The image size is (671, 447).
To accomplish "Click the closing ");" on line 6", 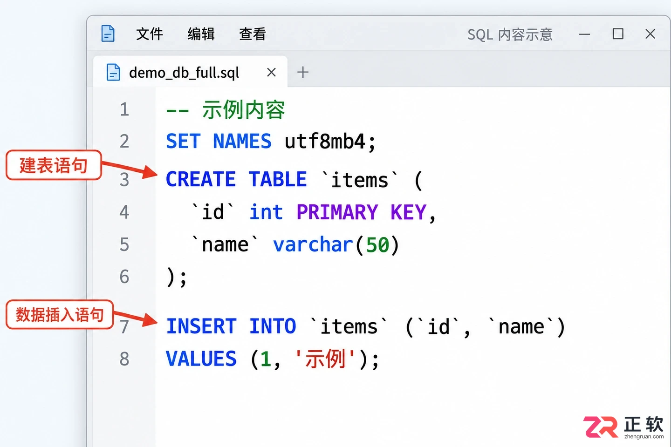I will [177, 278].
